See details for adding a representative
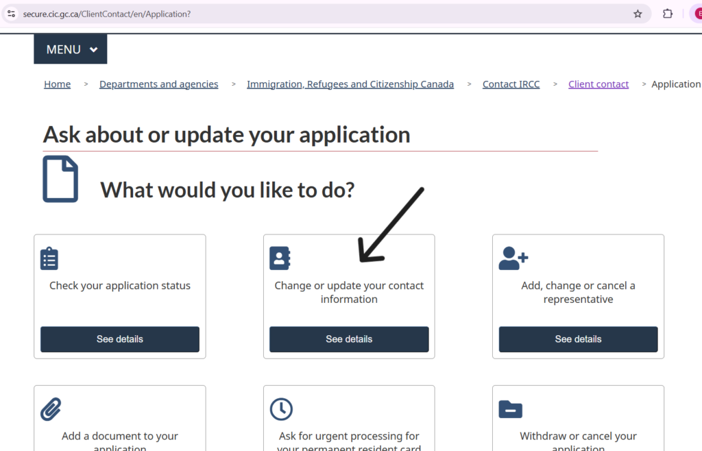The width and height of the screenshot is (702, 451). tap(578, 339)
